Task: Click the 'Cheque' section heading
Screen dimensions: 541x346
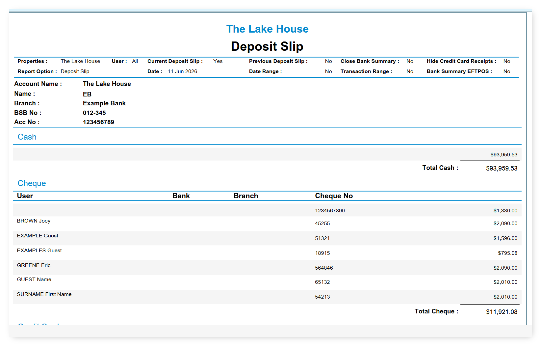Action: (32, 183)
